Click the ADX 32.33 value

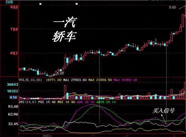tap(86, 102)
